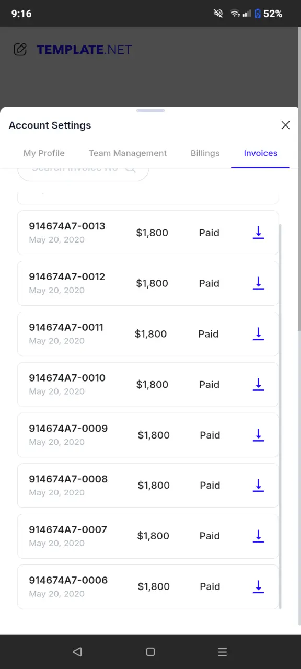Download invoice 914674A7-0008
This screenshot has width=301, height=669.
258,486
